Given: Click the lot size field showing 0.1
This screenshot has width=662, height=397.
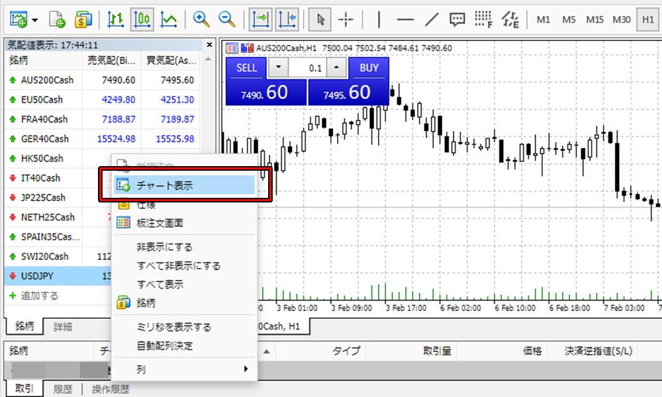Looking at the screenshot, I should point(308,67).
